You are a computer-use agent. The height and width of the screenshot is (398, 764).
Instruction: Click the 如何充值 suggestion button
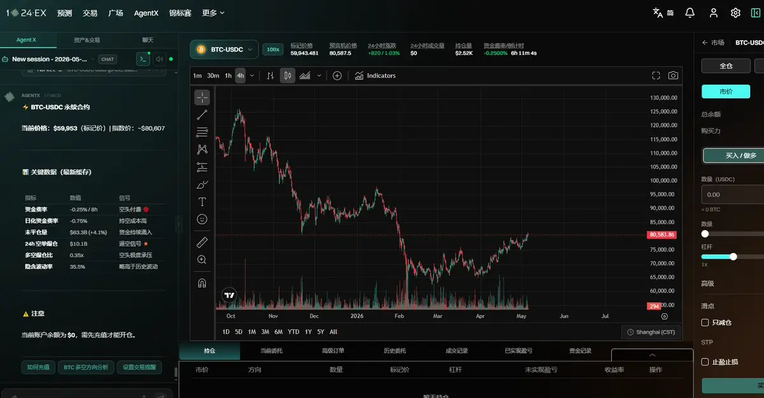[38, 367]
